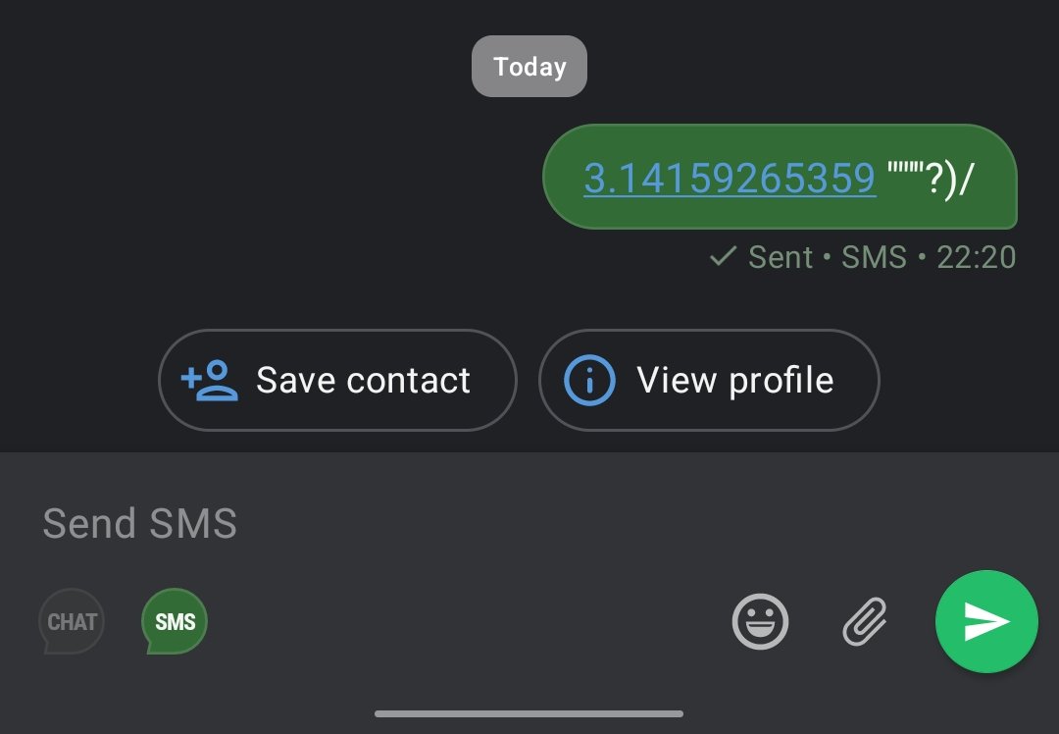Tap the add-person icon in Save contact
Viewport: 1059px width, 734px height.
pyautogui.click(x=210, y=380)
